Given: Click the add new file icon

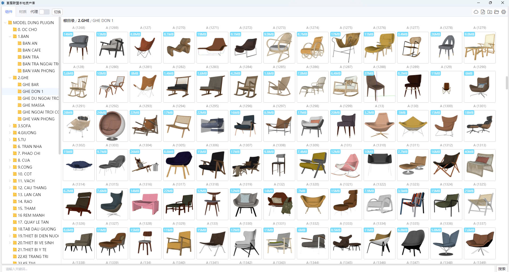Looking at the screenshot, I should point(483,12).
